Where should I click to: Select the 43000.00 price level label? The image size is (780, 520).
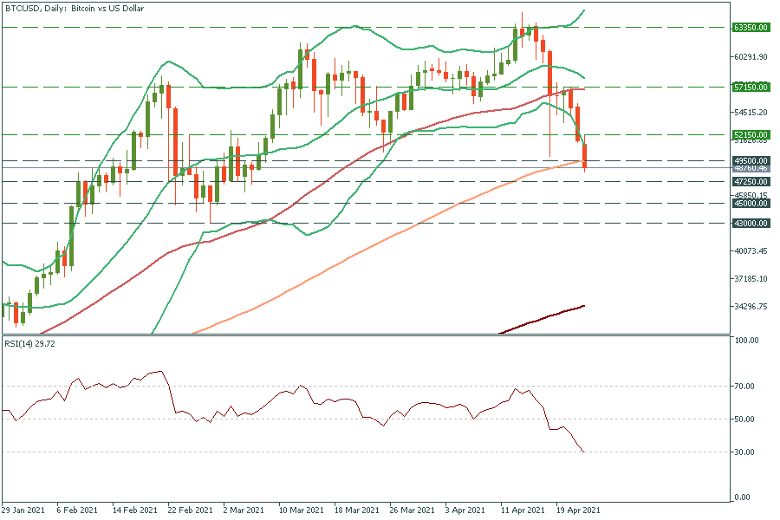click(x=751, y=223)
